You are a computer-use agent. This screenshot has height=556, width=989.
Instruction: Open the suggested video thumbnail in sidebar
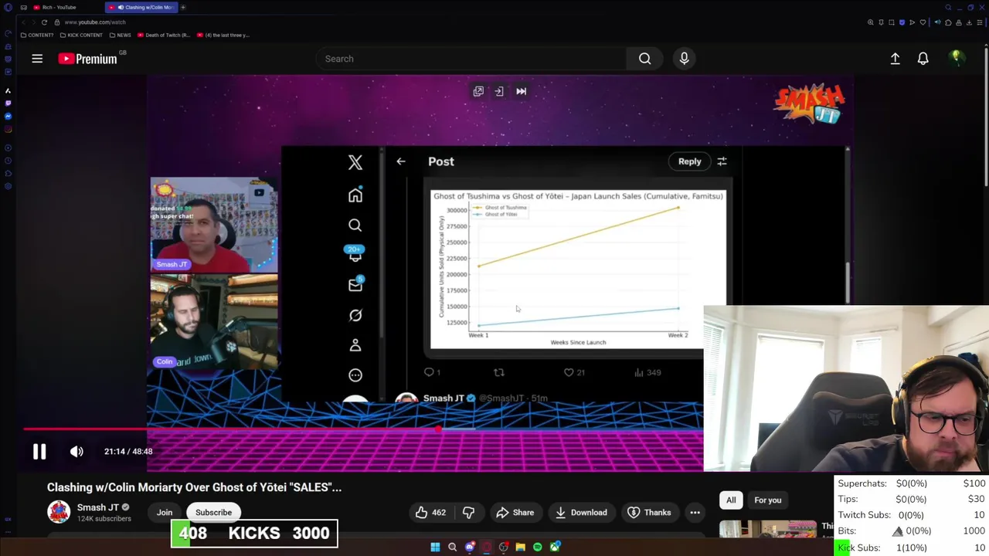pos(767,529)
